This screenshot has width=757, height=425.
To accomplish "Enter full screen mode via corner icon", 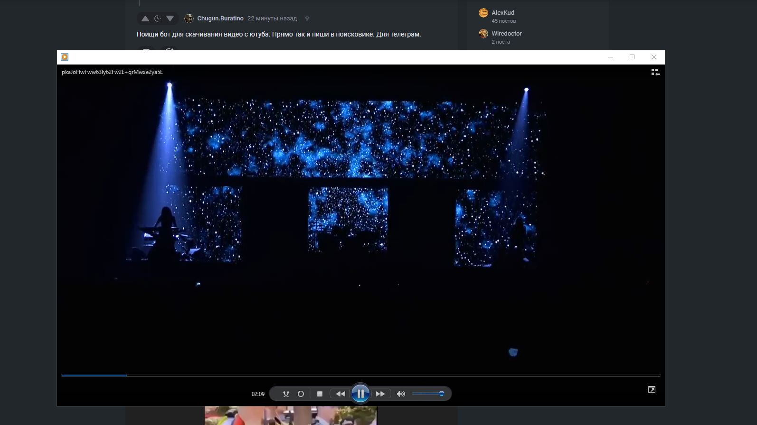I will (x=652, y=389).
